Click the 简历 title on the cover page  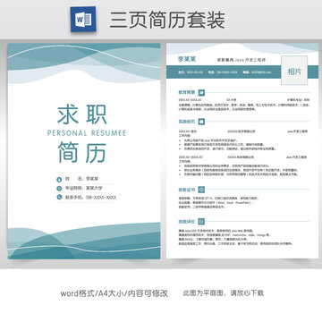click(x=82, y=153)
